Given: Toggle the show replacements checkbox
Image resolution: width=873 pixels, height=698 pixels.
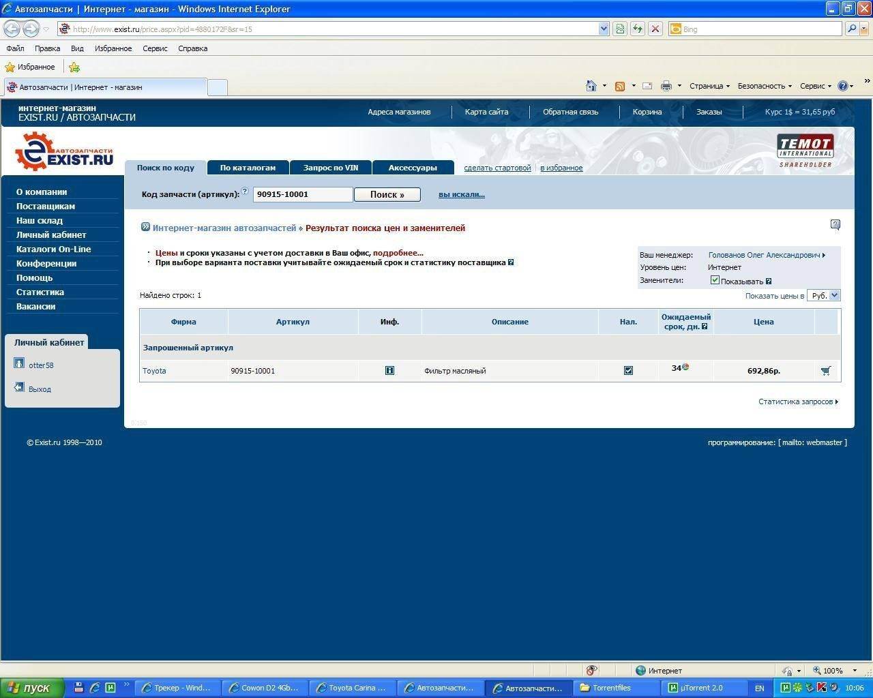Looking at the screenshot, I should tap(715, 280).
